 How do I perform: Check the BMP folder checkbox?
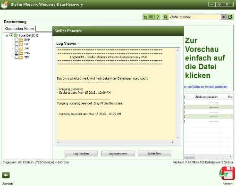click(17, 40)
